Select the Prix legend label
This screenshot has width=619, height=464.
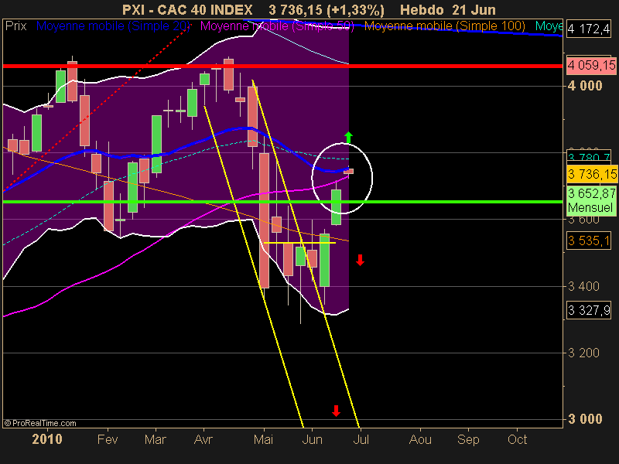click(15, 26)
